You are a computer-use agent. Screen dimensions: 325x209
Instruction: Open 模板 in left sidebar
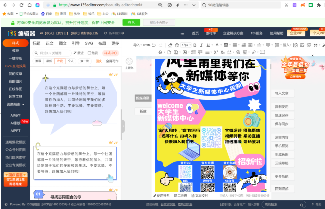(16, 51)
